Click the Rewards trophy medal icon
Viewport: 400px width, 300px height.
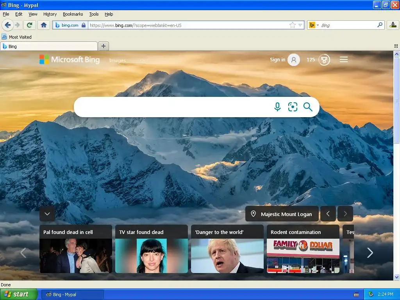(324, 60)
